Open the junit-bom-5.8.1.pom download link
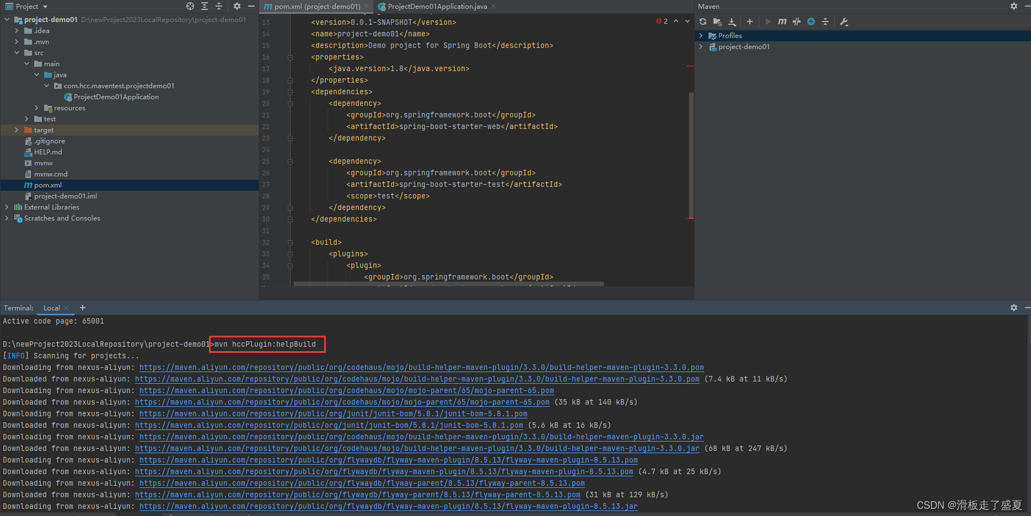 pos(331,413)
